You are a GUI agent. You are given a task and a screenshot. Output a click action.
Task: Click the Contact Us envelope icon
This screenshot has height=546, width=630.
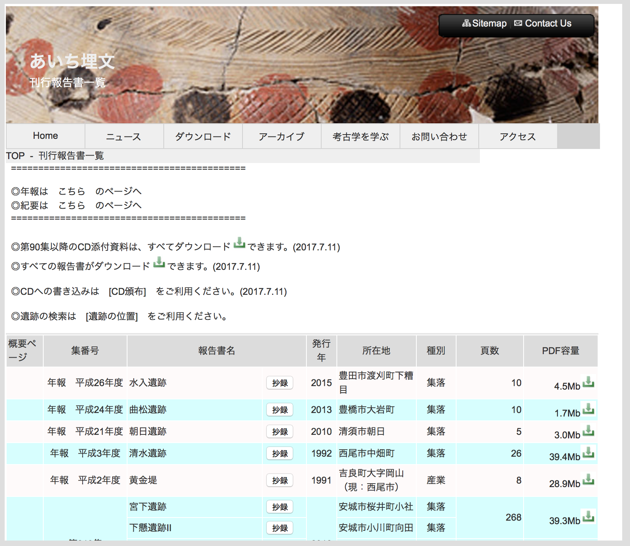pyautogui.click(x=518, y=23)
